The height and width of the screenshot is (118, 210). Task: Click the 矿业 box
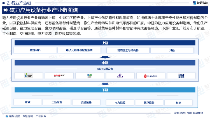point(28,102)
